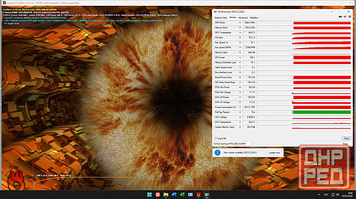Screen dimensions: 356x199
Task: Open System Memory Used sensor dropdown
Action: (x=240, y=127)
